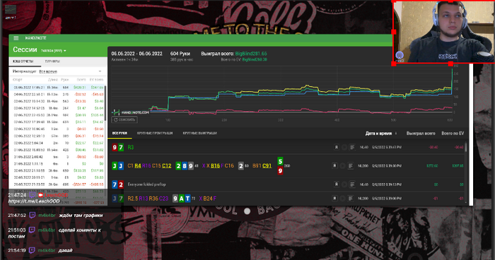This screenshot has height=260, width=495.
Task: Click the webcam overlay in top-right corner
Action: (x=444, y=32)
